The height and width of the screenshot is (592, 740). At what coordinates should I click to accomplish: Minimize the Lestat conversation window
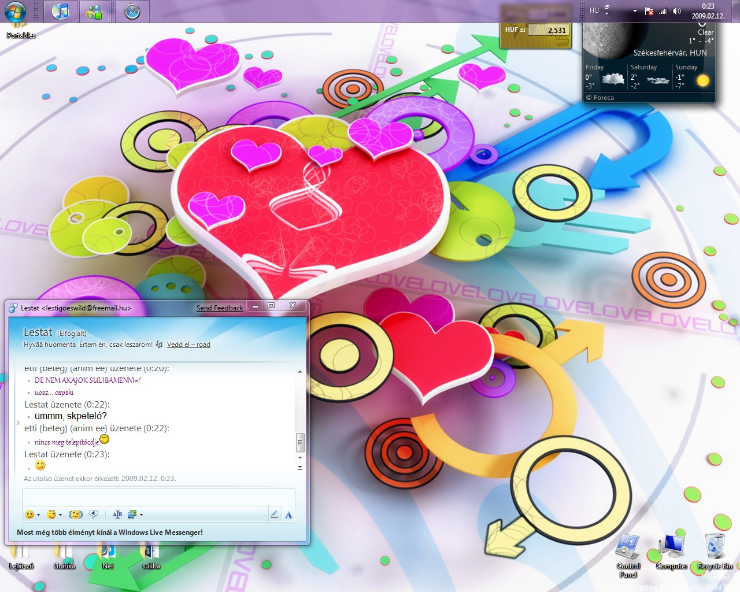pyautogui.click(x=256, y=305)
